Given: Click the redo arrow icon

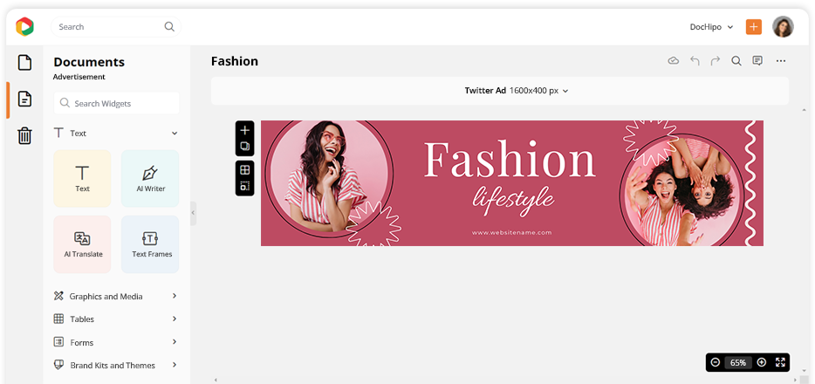Looking at the screenshot, I should 716,61.
